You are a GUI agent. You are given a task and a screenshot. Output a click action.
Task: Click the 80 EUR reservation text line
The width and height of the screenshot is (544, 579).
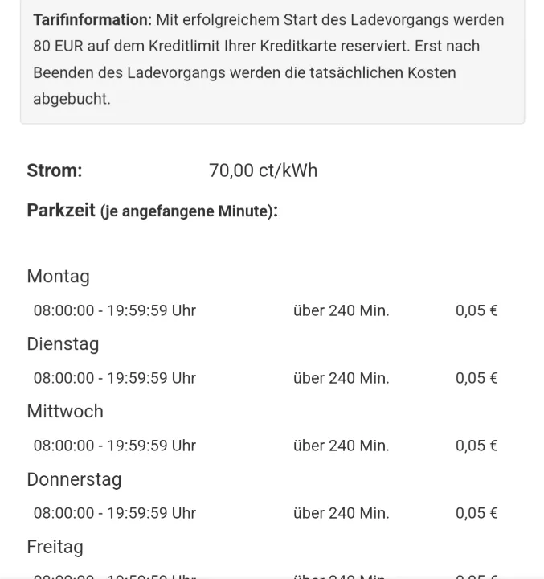point(256,47)
